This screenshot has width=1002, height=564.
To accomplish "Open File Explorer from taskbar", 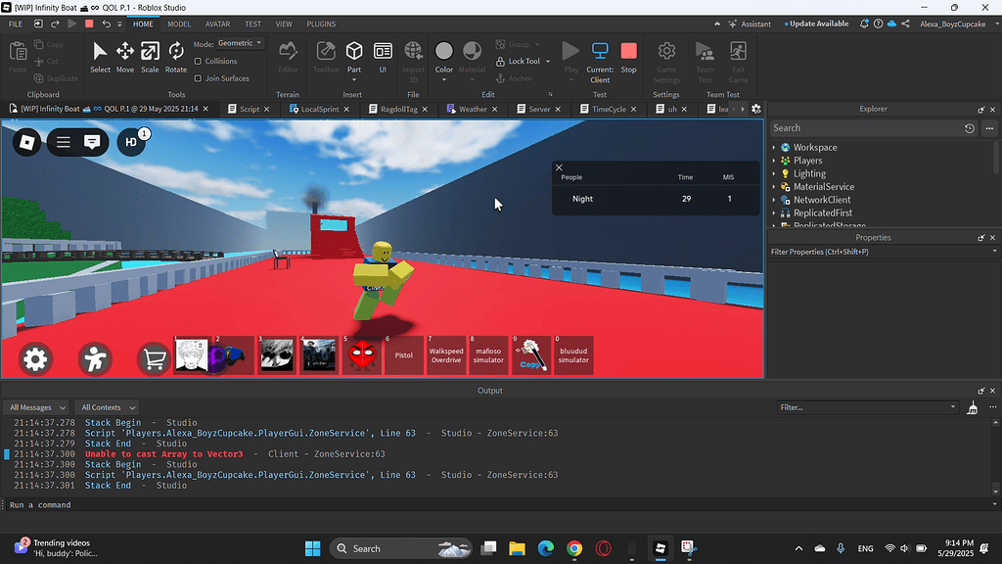I will point(517,548).
